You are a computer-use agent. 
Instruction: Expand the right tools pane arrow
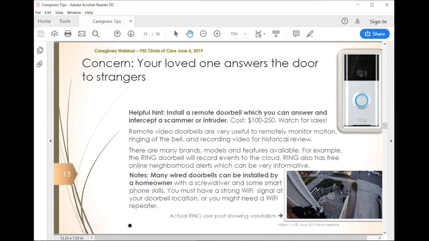pos(391,141)
